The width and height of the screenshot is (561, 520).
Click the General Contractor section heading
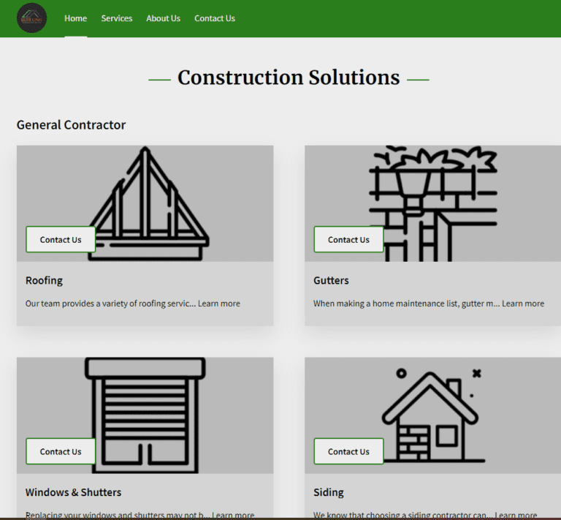point(71,125)
